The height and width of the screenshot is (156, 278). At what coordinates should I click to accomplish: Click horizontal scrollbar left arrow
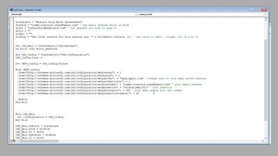(x=17, y=141)
